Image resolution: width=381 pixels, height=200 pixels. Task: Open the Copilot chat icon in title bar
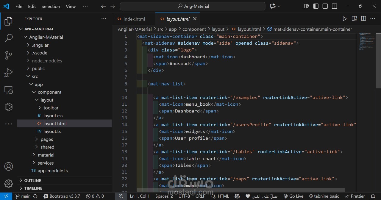point(273,6)
